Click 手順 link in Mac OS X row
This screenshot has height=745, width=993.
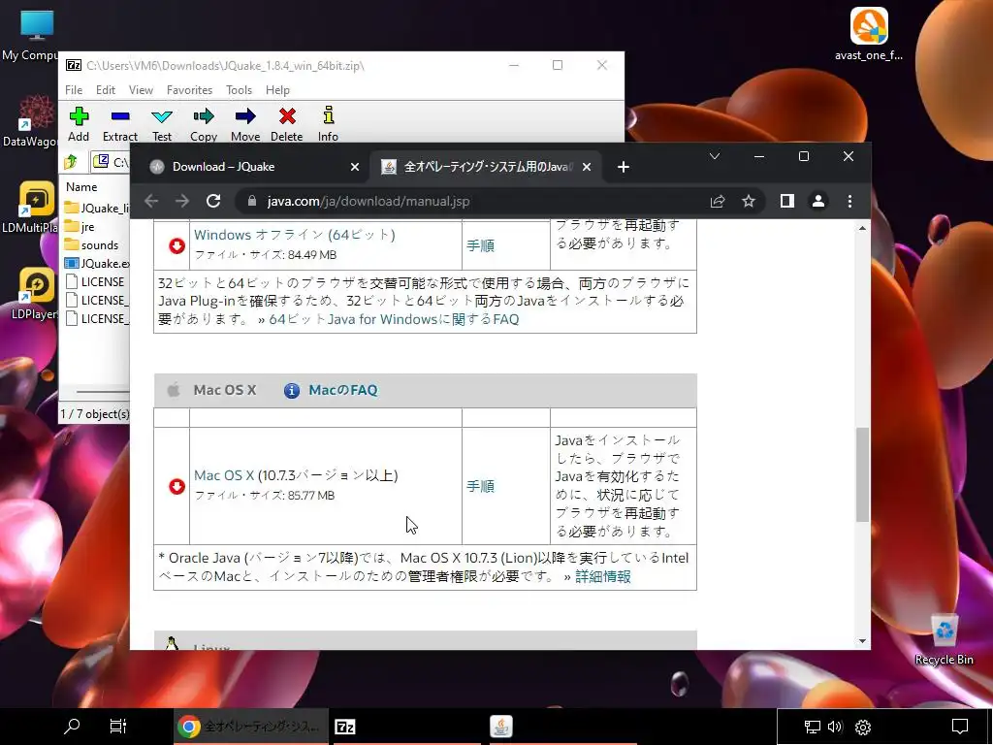[x=480, y=487]
